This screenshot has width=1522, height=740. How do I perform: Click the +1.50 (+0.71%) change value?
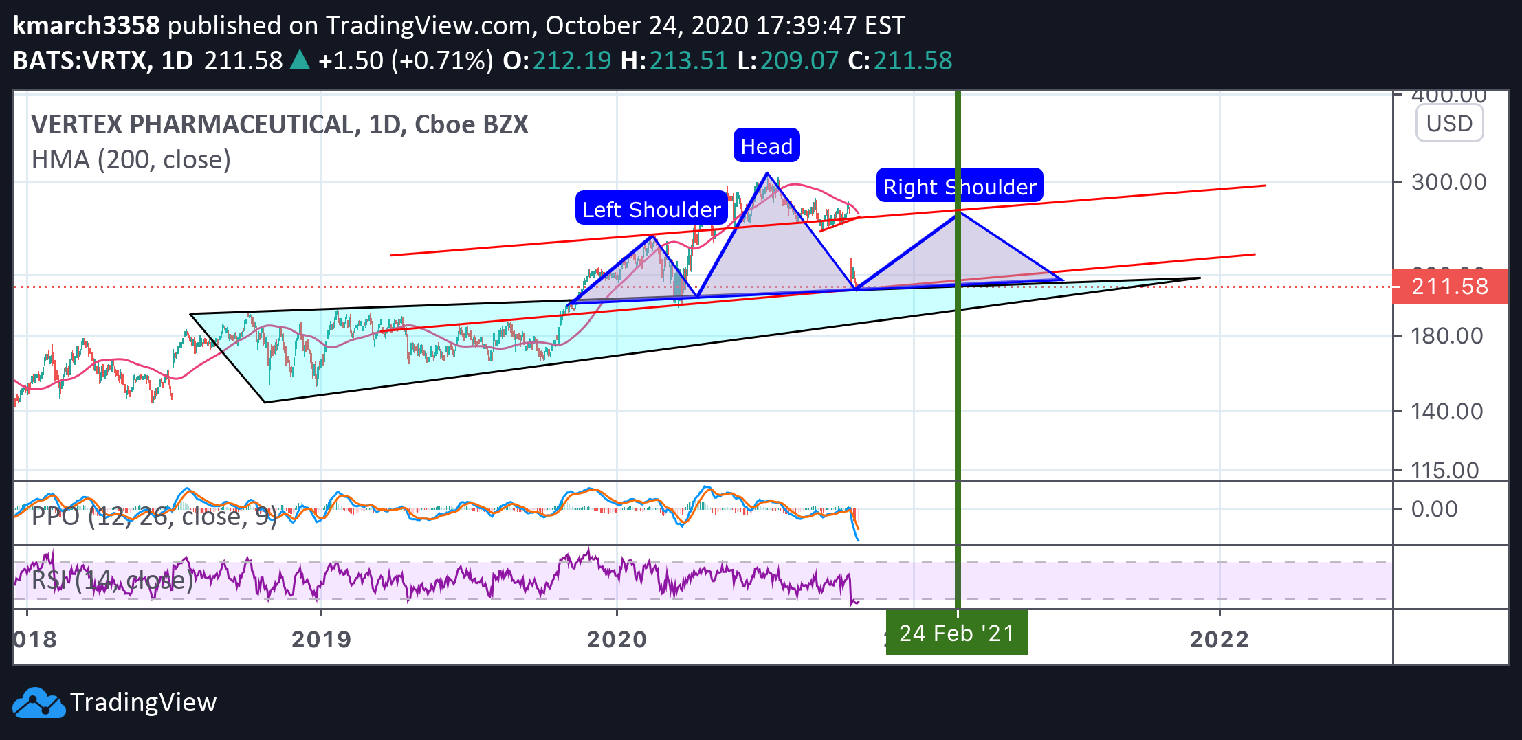click(406, 60)
